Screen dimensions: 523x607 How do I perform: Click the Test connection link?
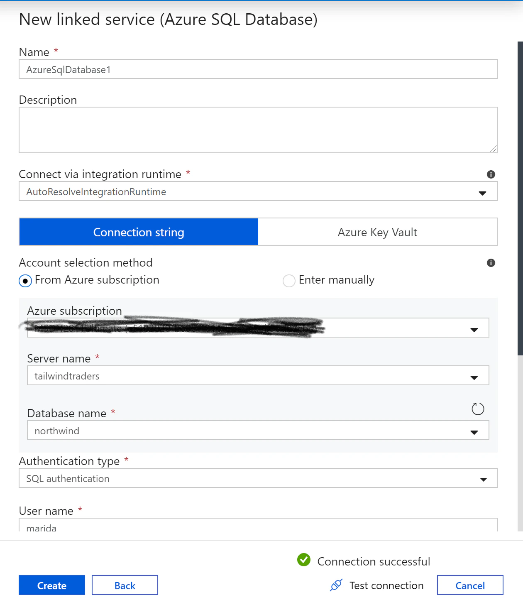click(x=386, y=585)
